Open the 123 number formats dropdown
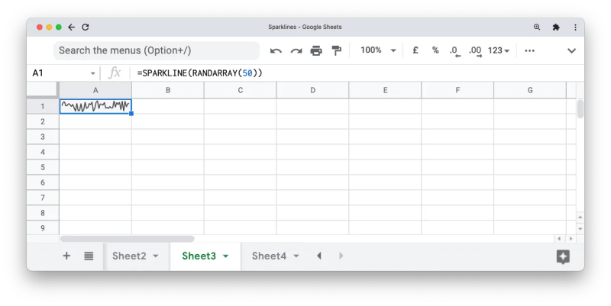This screenshot has width=611, height=306. click(x=499, y=50)
